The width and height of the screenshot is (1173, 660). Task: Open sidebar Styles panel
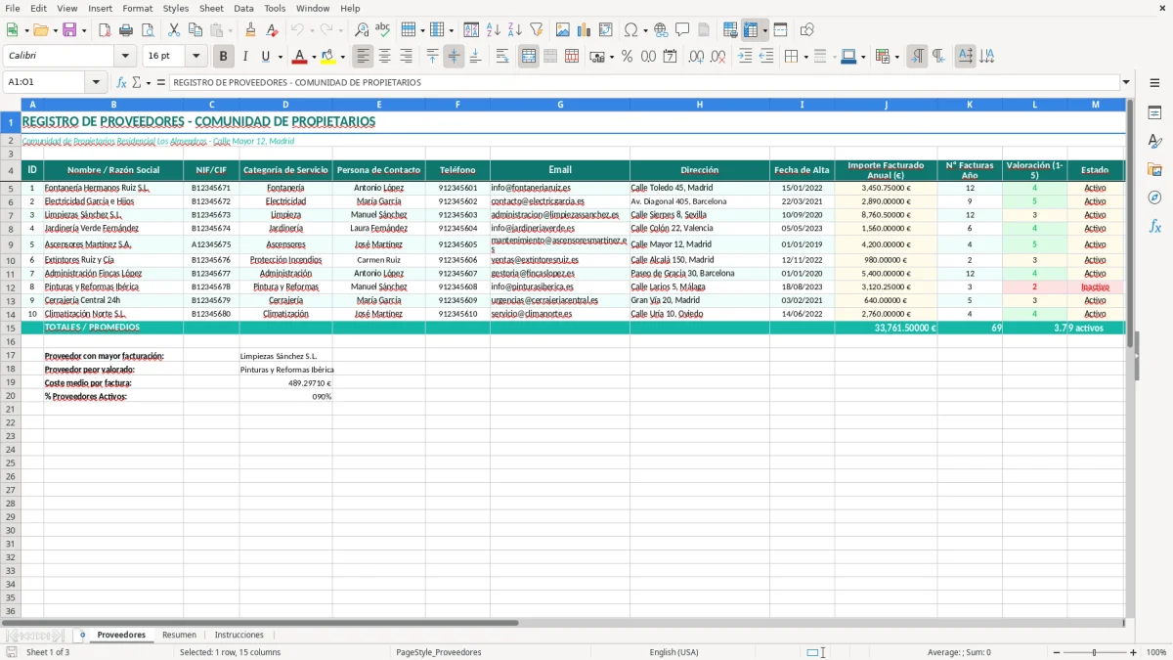[1154, 142]
